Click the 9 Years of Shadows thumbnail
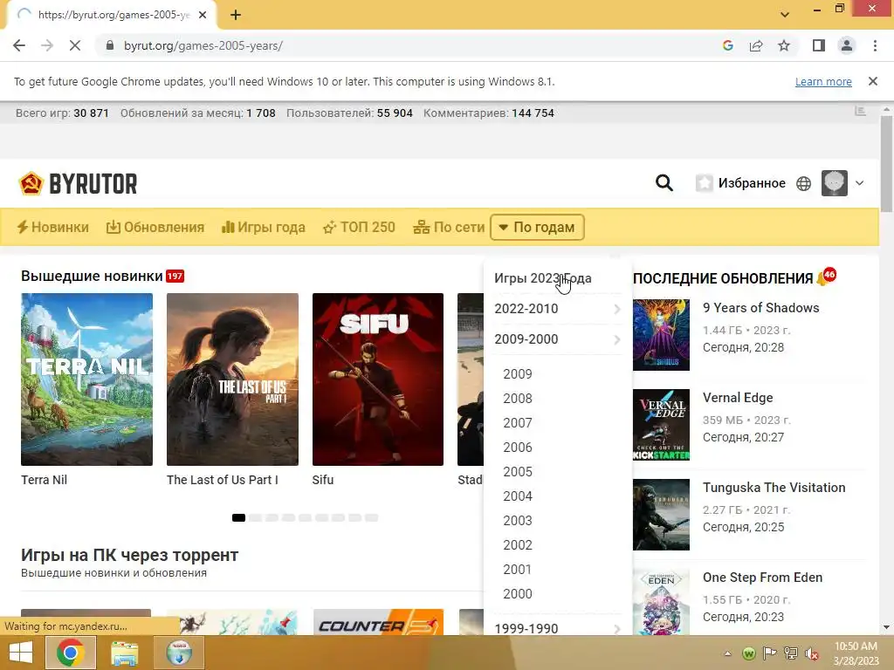The width and height of the screenshot is (894, 670). 662,335
